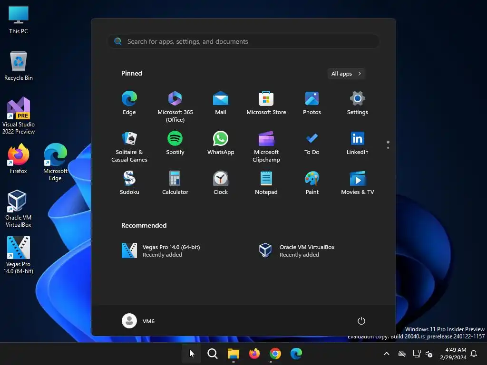Select Firefox desktop shortcut
487x365 pixels.
(19, 159)
